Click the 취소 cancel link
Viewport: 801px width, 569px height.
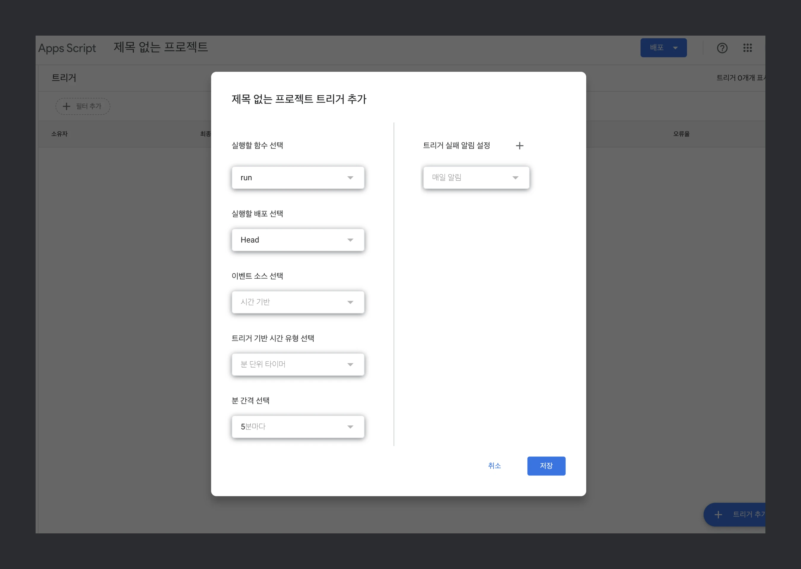coord(494,466)
